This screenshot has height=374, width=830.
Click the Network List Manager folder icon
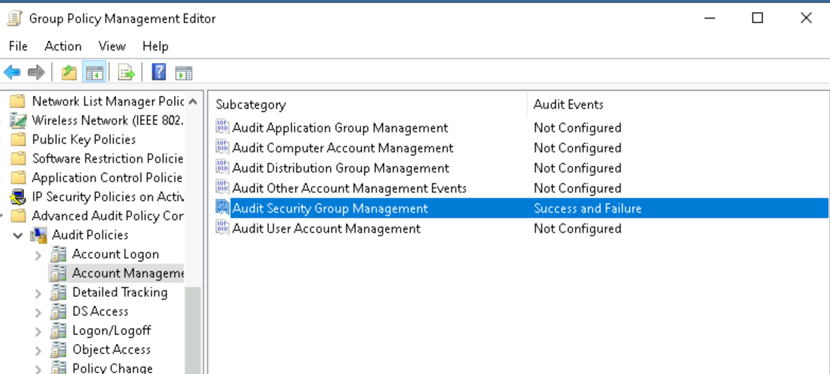point(18,101)
